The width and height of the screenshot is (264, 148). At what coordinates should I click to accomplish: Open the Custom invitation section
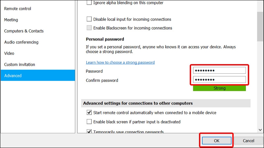point(19,64)
